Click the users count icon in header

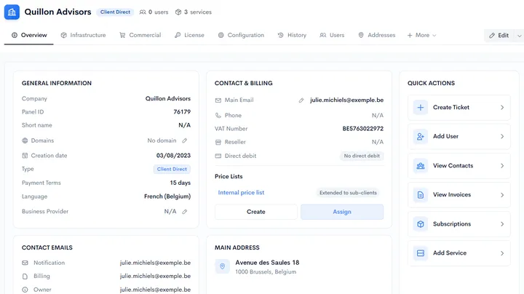click(x=143, y=12)
